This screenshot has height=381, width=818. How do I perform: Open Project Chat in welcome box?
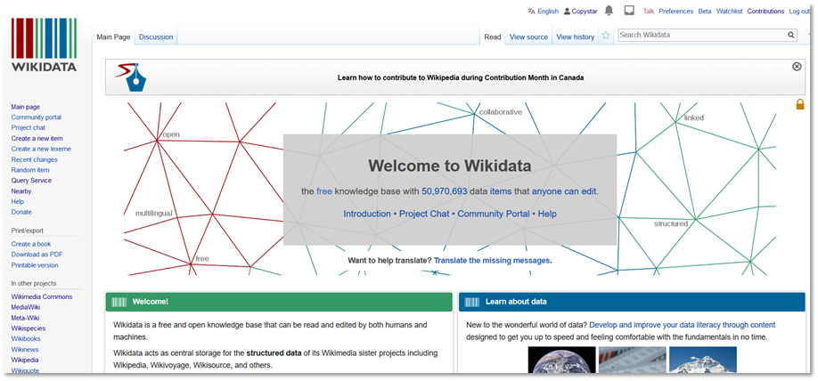click(424, 214)
